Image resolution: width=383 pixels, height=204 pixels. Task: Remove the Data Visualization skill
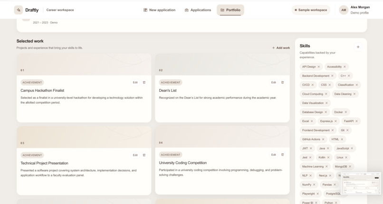(x=326, y=103)
